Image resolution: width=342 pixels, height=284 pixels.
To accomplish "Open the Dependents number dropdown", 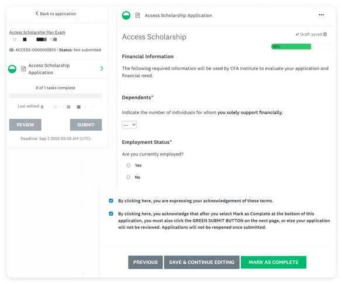I will tap(129, 124).
